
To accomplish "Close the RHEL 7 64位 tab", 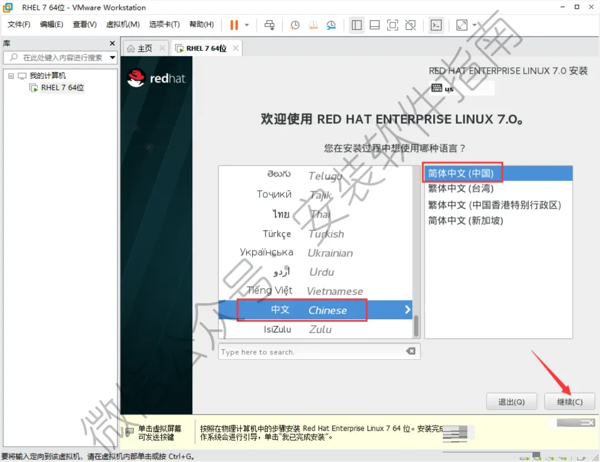I will point(236,48).
